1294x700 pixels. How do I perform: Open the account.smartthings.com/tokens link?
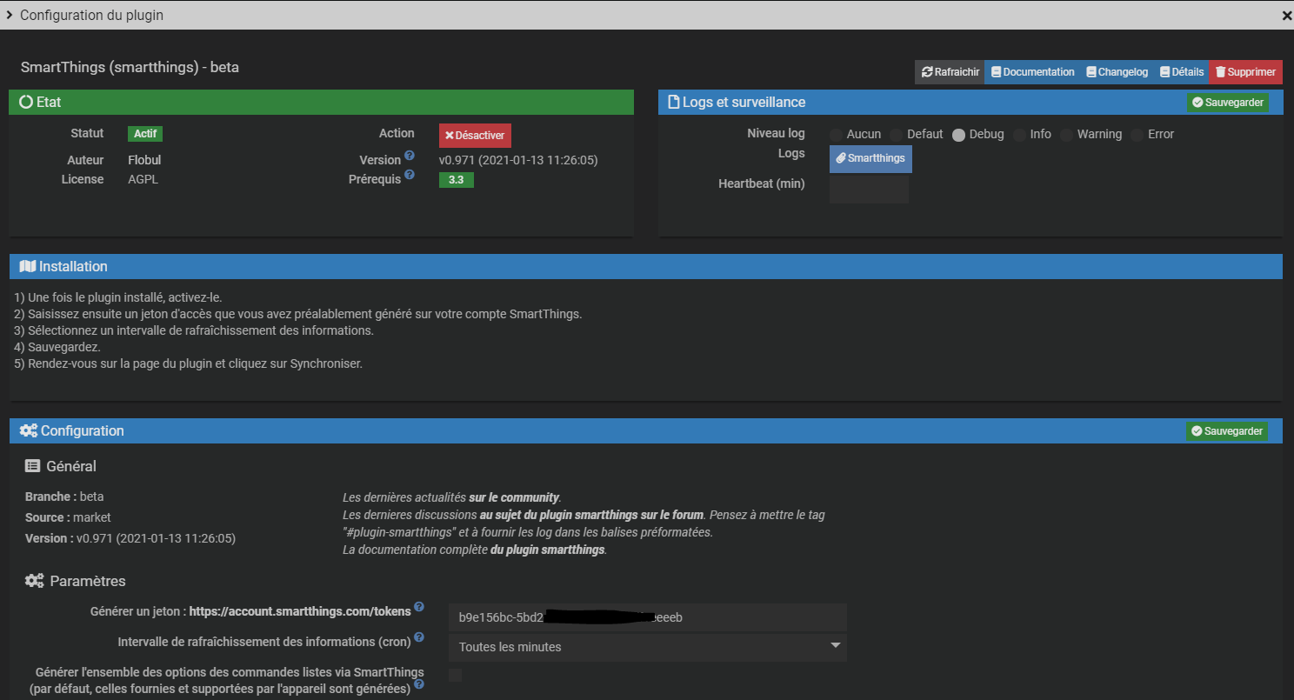[300, 611]
